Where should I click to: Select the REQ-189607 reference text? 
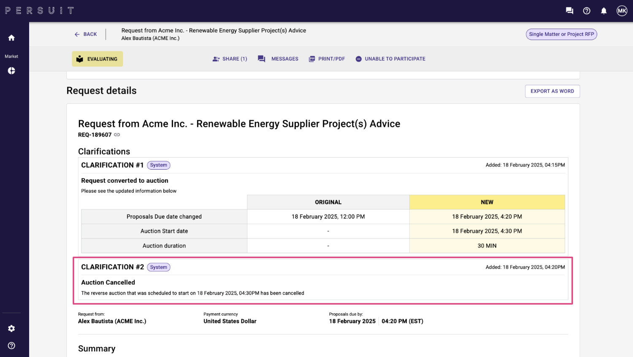[95, 135]
